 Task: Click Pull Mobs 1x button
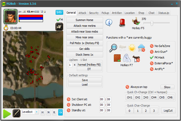(85, 43)
